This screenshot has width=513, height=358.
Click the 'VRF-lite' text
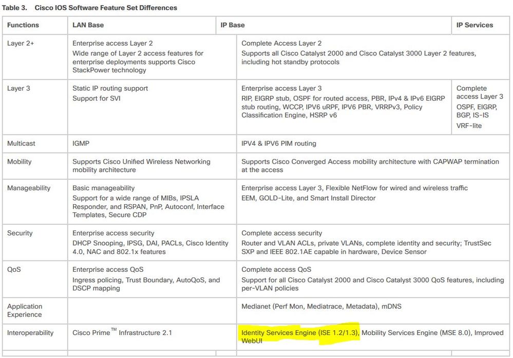469,126
